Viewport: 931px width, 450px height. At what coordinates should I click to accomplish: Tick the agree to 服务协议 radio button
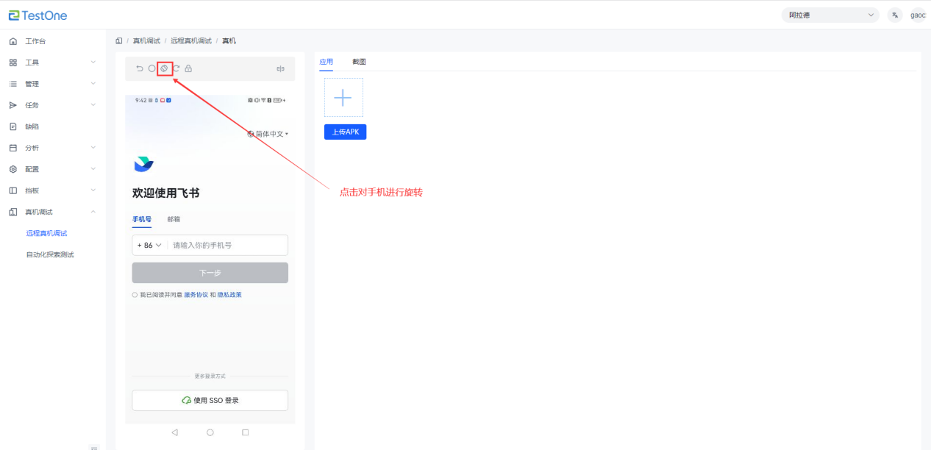(135, 295)
